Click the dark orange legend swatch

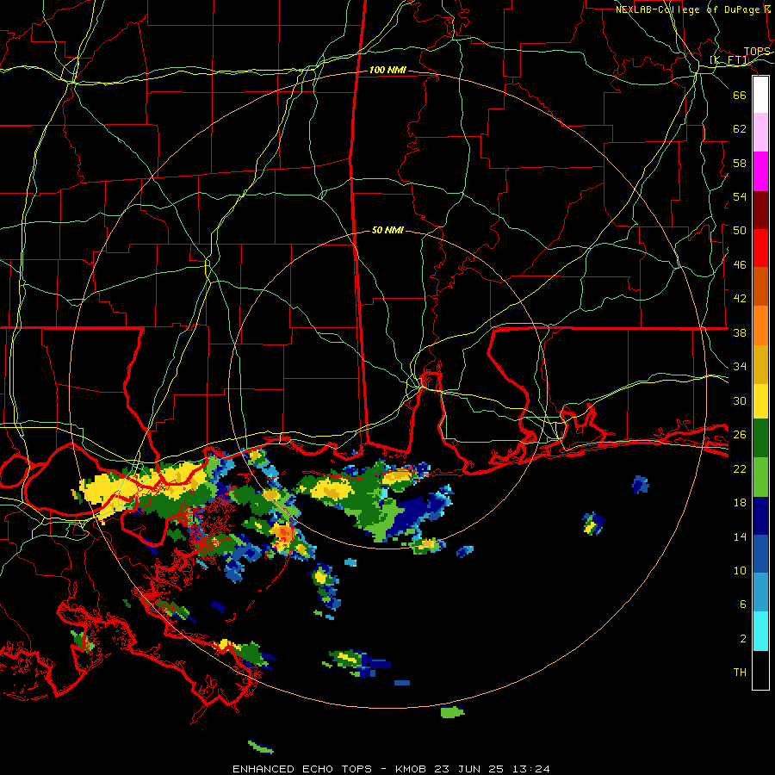pyautogui.click(x=760, y=287)
